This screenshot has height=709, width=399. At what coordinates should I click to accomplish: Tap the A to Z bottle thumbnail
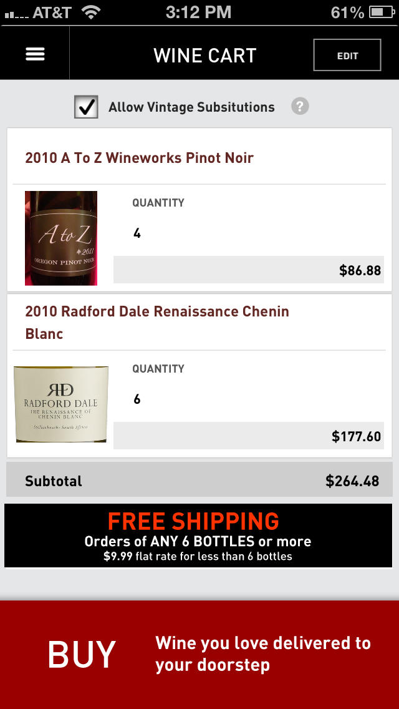pos(61,238)
